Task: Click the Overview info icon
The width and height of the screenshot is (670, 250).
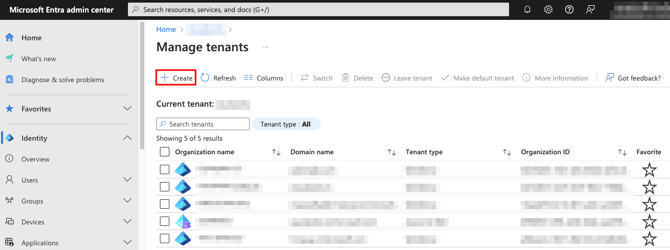Action: tap(9, 159)
